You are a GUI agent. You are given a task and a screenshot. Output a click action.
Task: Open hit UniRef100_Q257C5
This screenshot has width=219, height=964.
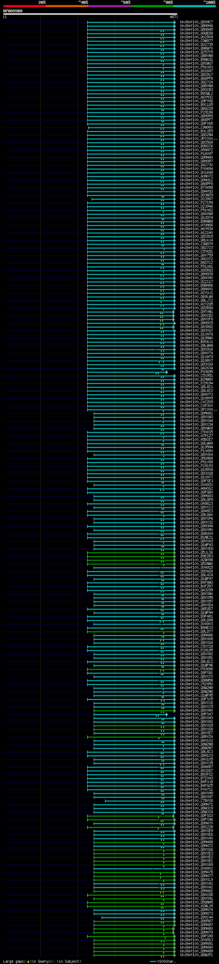[196, 52]
